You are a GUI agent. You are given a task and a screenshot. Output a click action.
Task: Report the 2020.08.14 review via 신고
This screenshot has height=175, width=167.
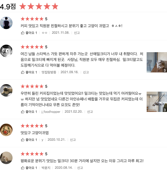(80, 168)
